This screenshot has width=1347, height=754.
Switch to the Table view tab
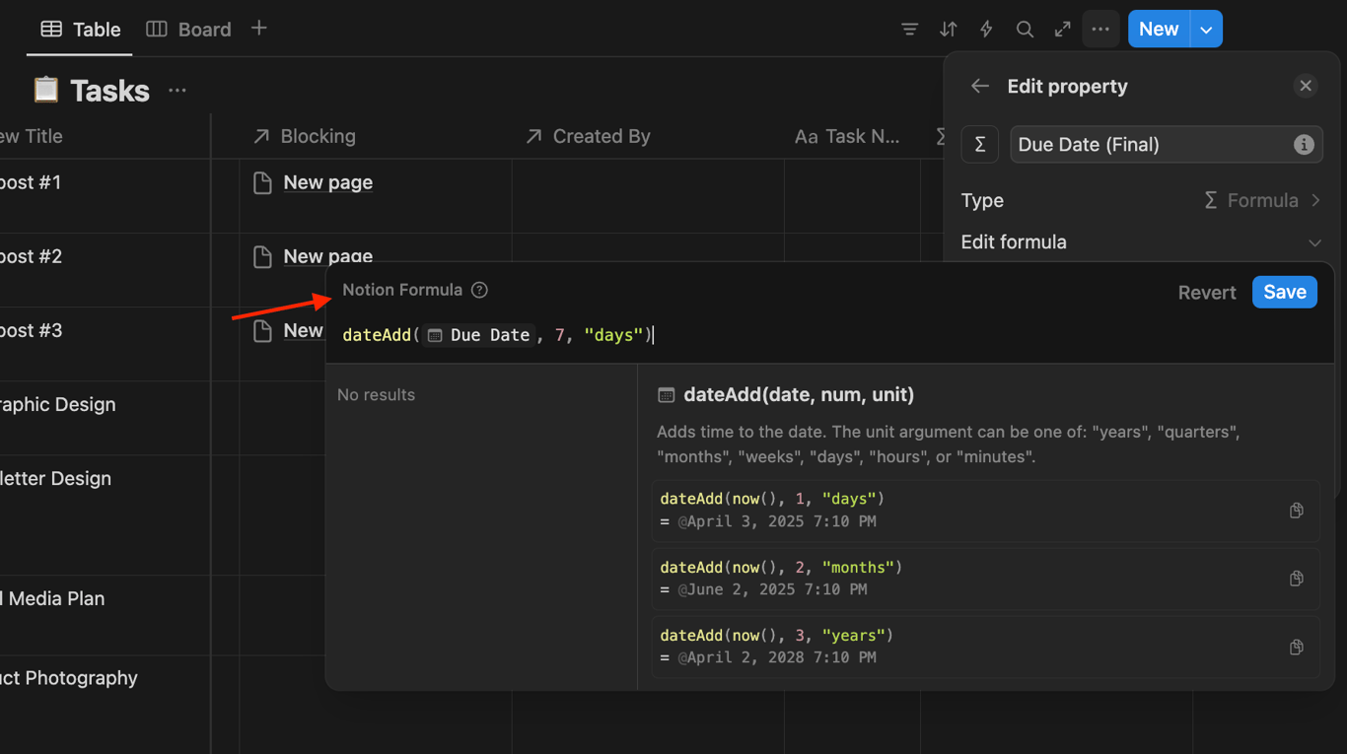coord(80,30)
